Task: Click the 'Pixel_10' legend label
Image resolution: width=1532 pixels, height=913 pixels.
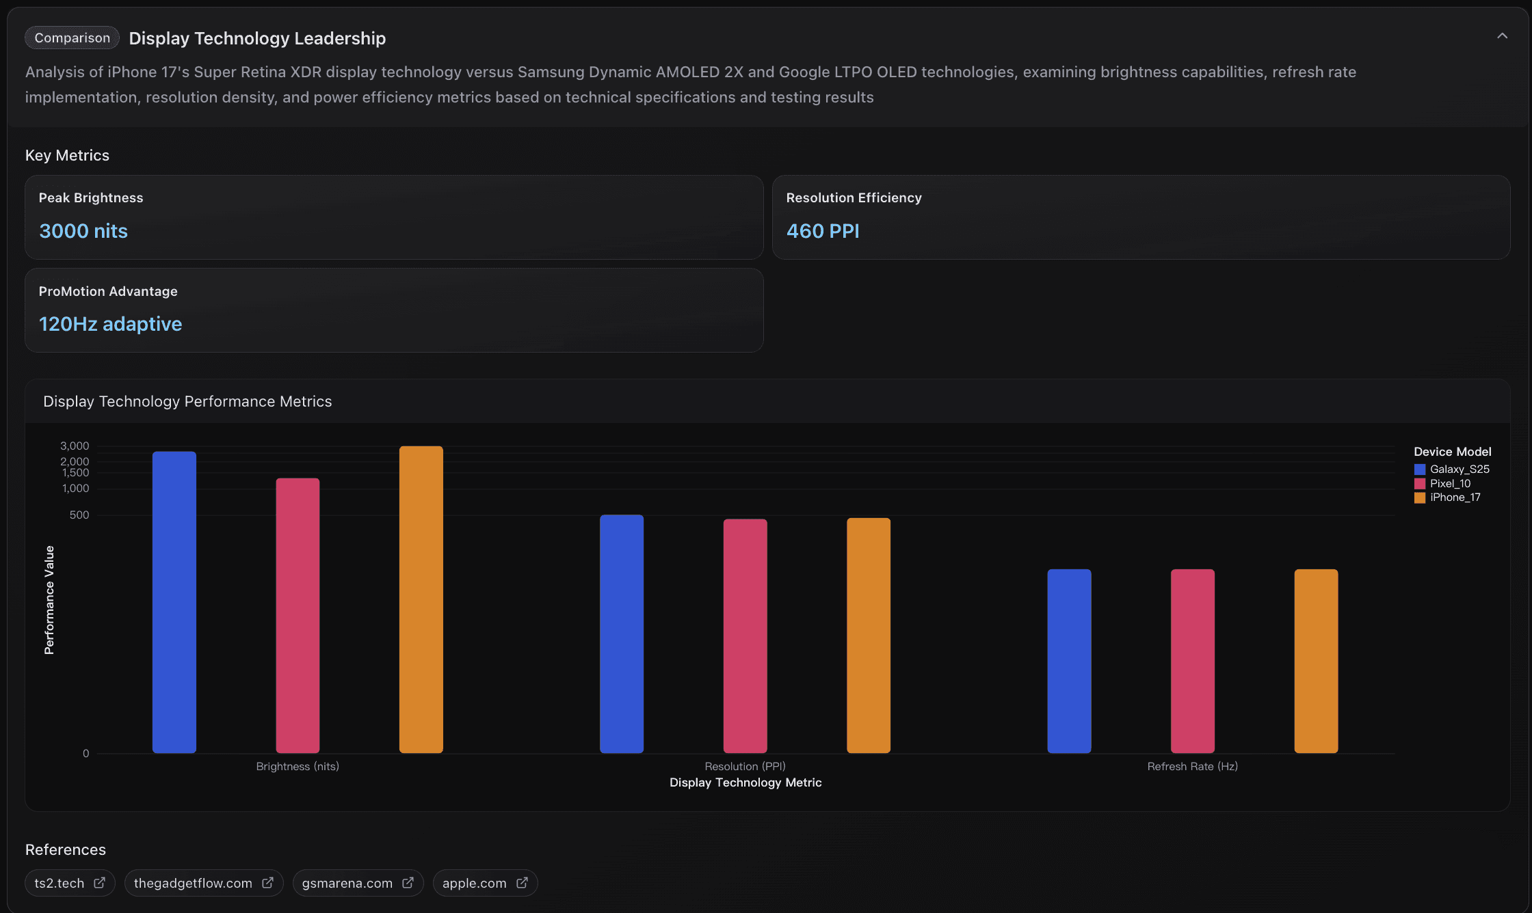Action: (1450, 484)
